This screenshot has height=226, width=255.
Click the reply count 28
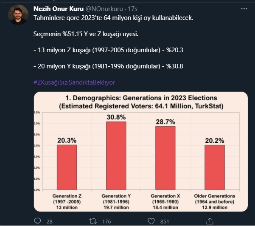[x=49, y=221]
